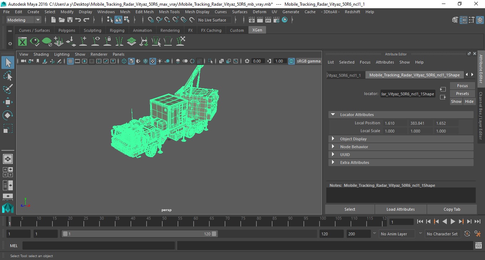Viewport: 485px width, 260px height.
Task: Switch to the Polygons shelf tab
Action: (x=67, y=30)
